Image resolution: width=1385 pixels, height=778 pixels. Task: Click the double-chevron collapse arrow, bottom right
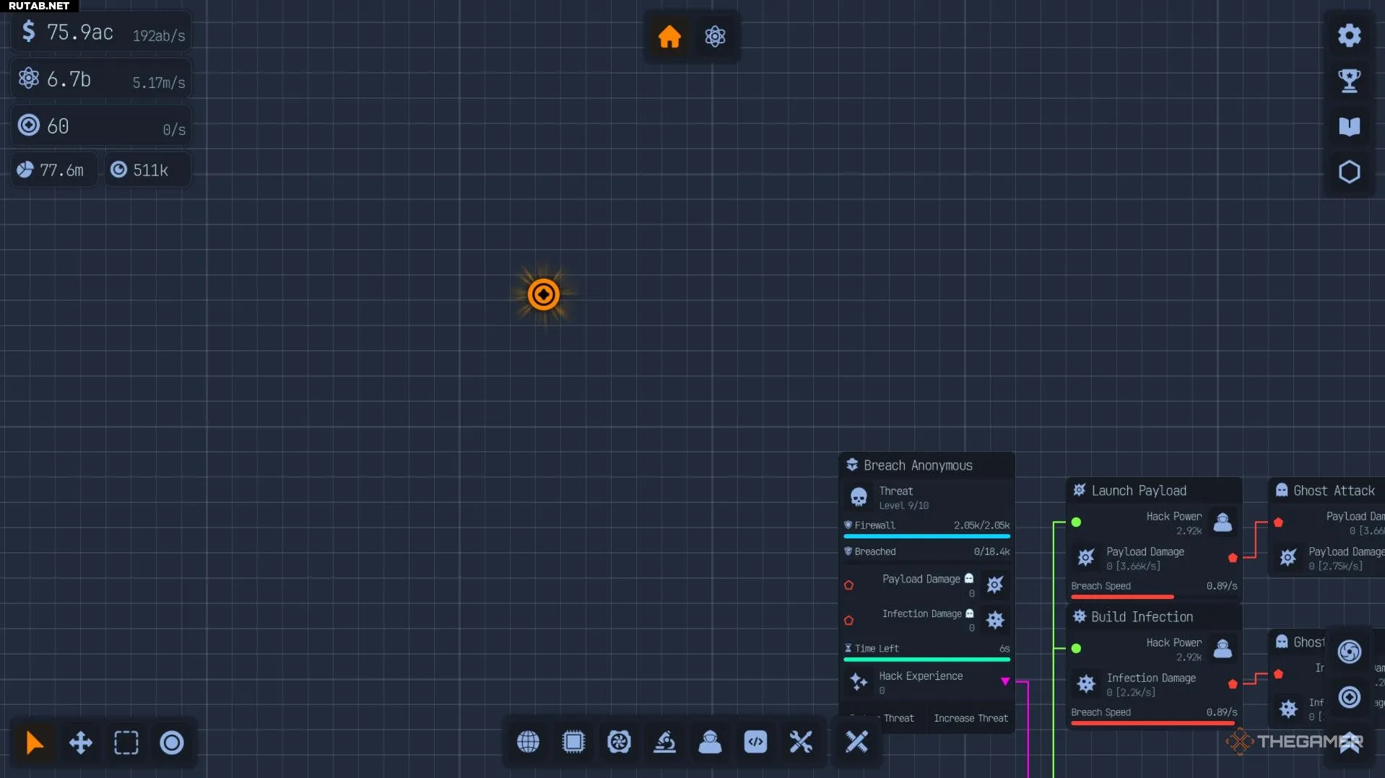(x=1349, y=743)
